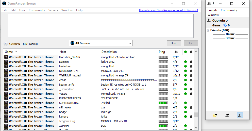Click the friends window title bar icon

coord(209,4)
